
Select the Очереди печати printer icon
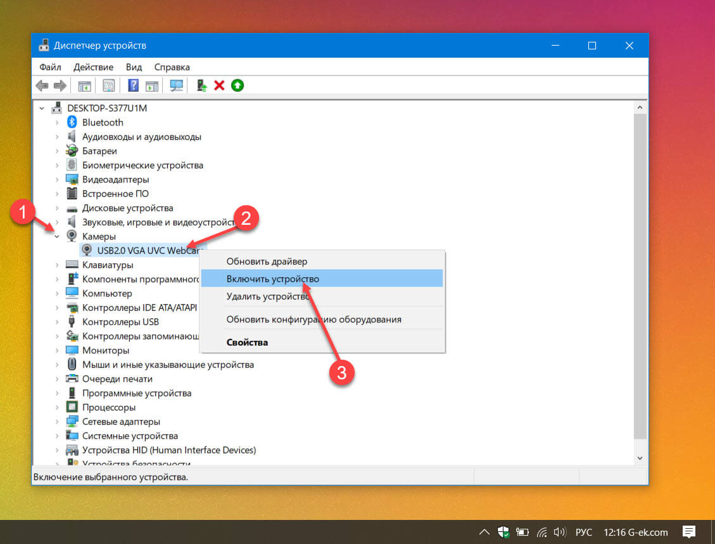pos(72,379)
